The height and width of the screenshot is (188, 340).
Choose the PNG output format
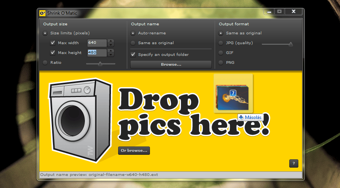pyautogui.click(x=221, y=63)
